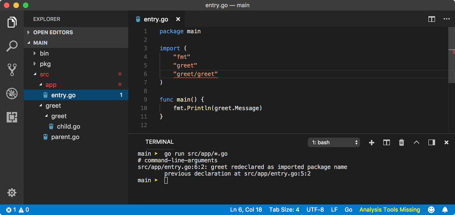Open the Manage gear icon
This screenshot has width=455, height=215.
(x=12, y=193)
